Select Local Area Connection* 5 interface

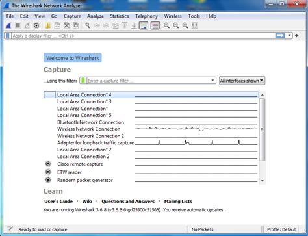click(151, 115)
